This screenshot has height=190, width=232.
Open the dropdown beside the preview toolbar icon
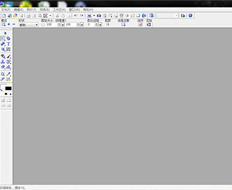click(50, 16)
